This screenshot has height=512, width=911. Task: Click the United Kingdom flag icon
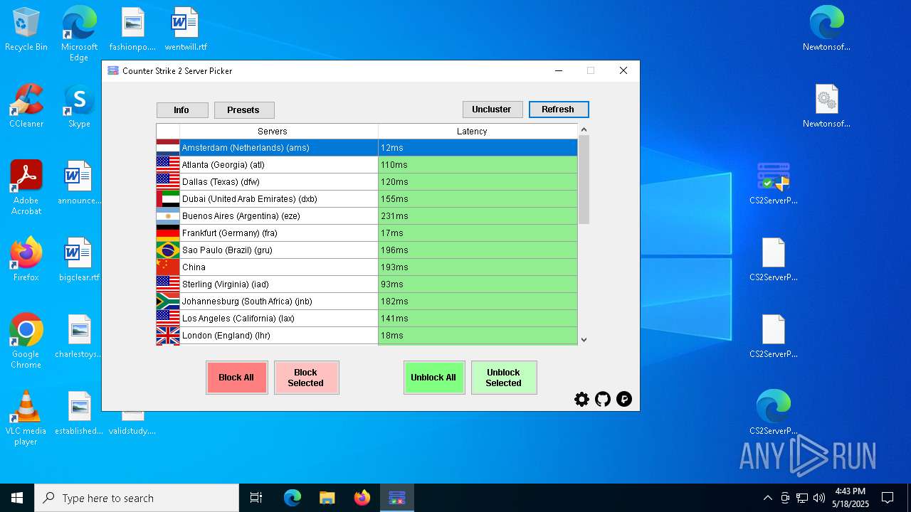point(168,336)
